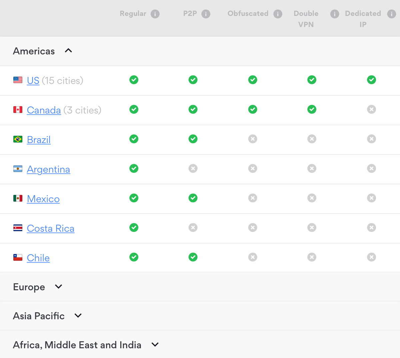This screenshot has width=400, height=358.
Task: Open the info tooltip next to Regular
Action: coord(155,14)
